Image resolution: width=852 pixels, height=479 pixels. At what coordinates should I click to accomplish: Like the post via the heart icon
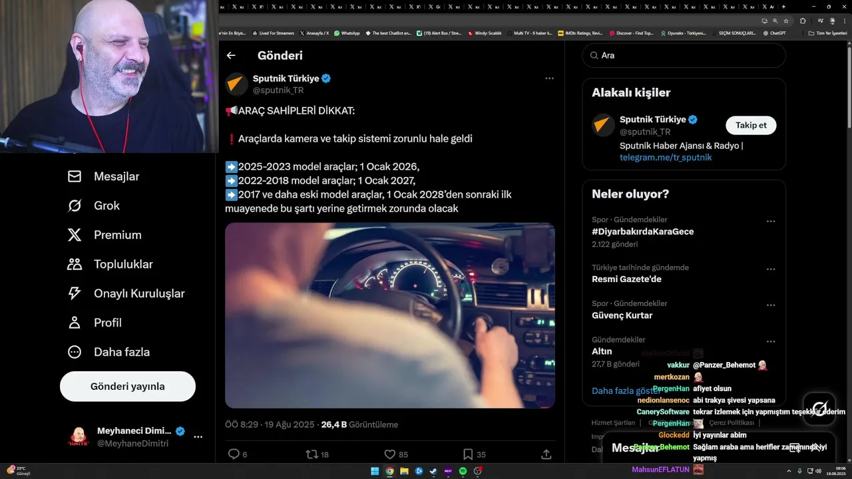pos(390,454)
